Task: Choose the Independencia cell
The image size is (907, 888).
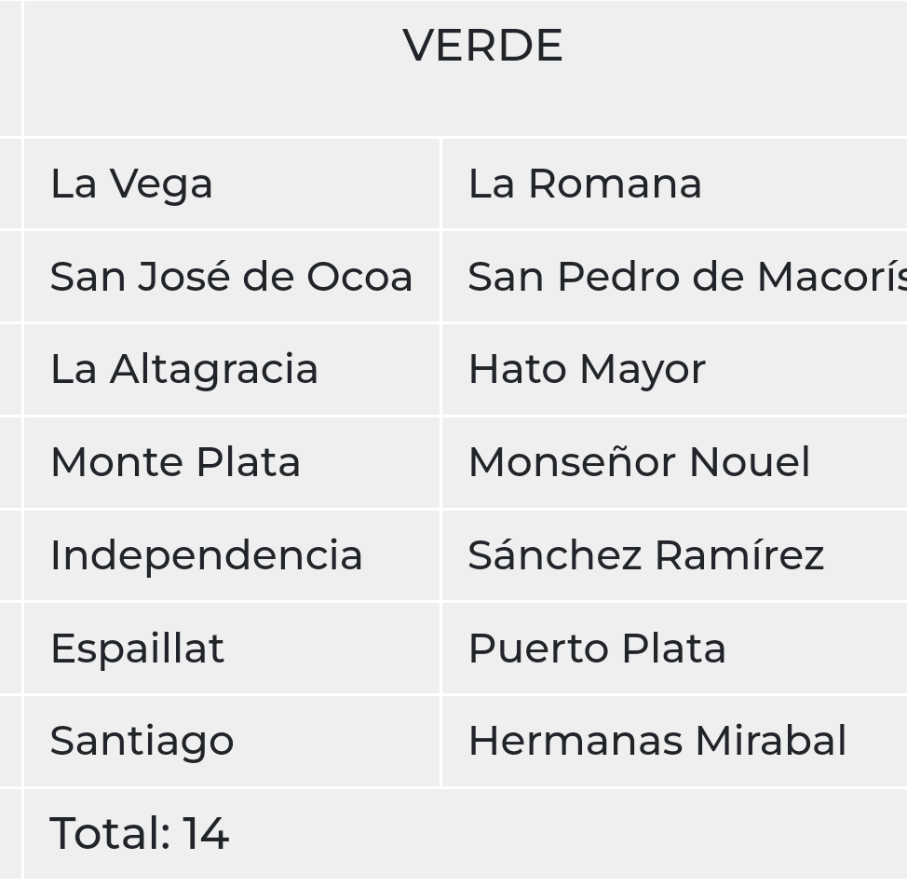Action: [x=231, y=555]
